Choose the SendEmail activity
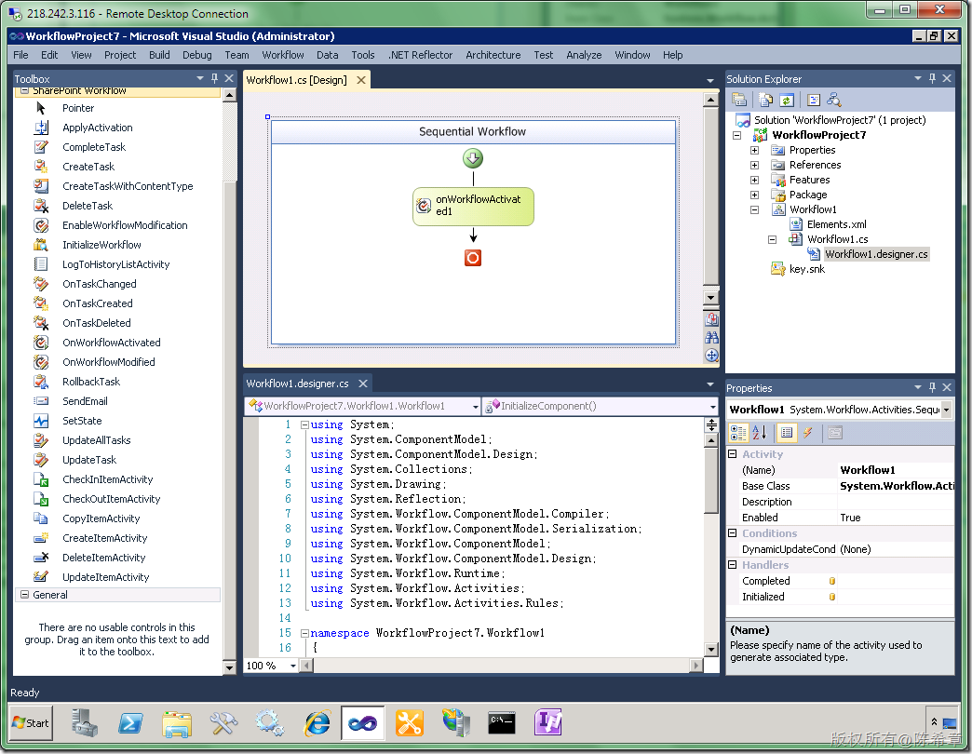 coord(85,401)
